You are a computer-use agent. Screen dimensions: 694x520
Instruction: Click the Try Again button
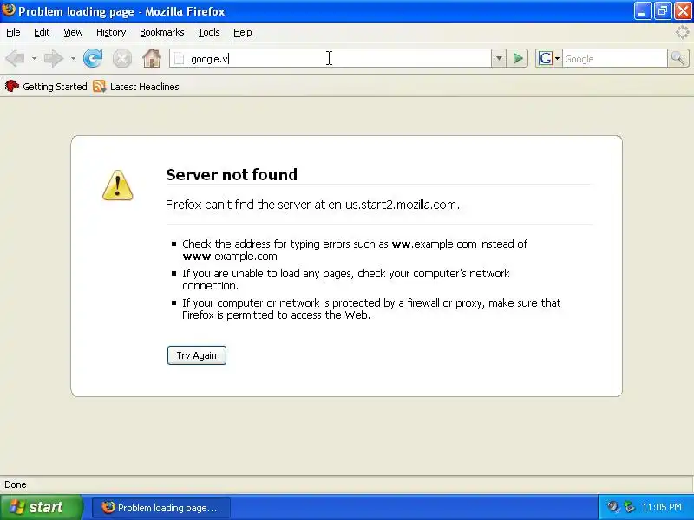point(197,355)
